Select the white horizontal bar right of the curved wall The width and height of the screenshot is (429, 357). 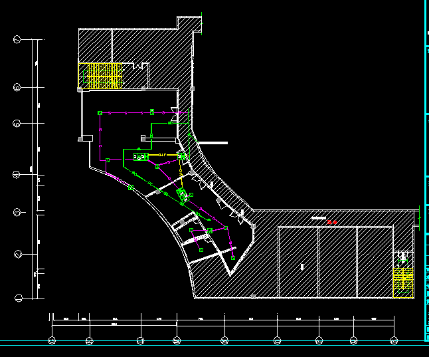pyautogui.click(x=213, y=143)
